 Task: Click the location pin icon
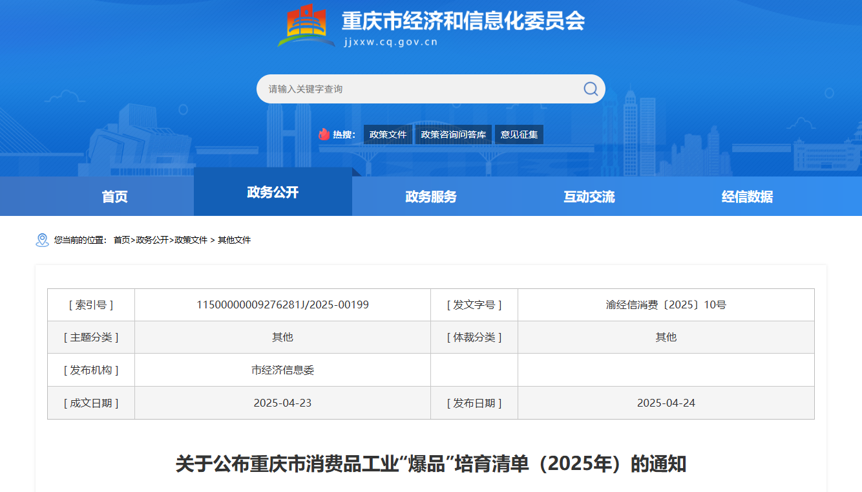[42, 240]
